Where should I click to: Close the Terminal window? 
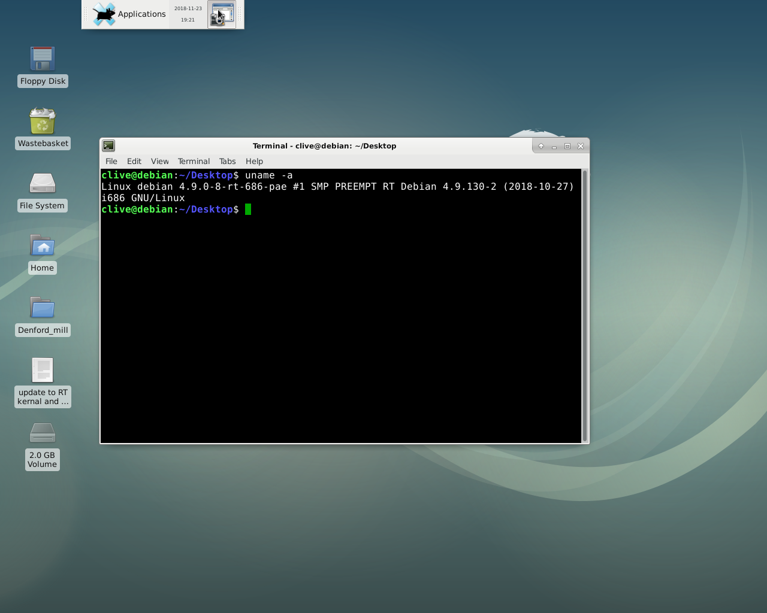click(581, 146)
